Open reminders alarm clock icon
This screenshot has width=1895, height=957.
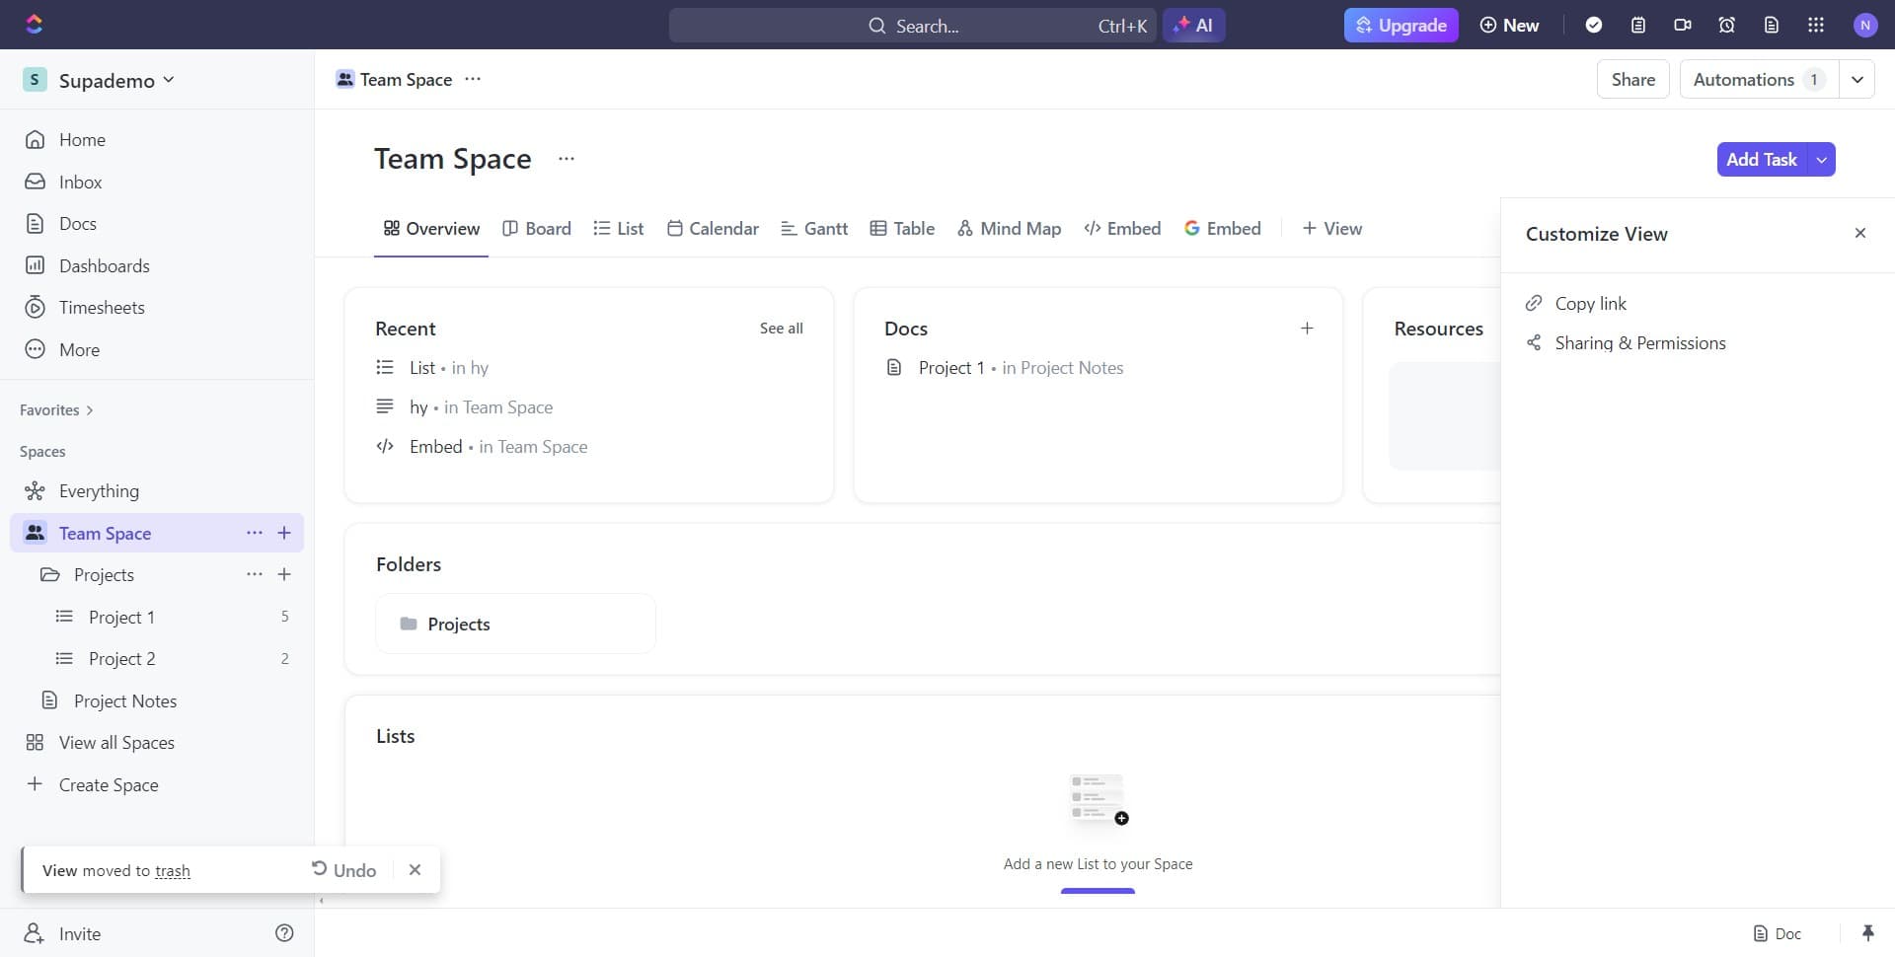1726,26
